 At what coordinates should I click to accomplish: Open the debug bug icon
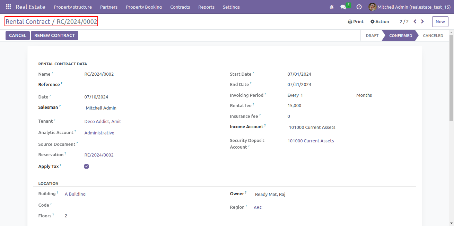[x=332, y=7]
